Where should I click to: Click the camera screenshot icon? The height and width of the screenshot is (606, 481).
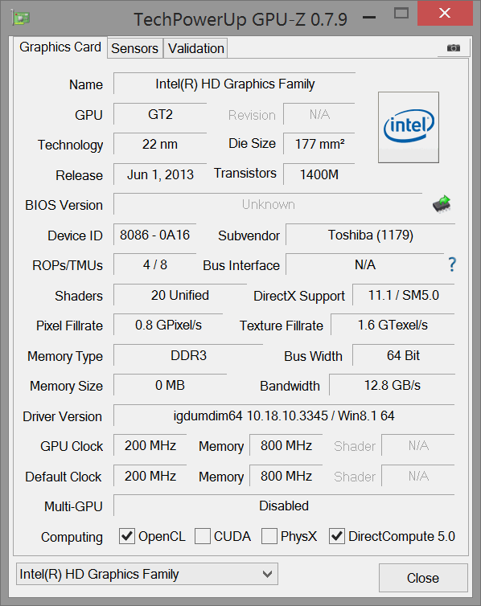(454, 48)
